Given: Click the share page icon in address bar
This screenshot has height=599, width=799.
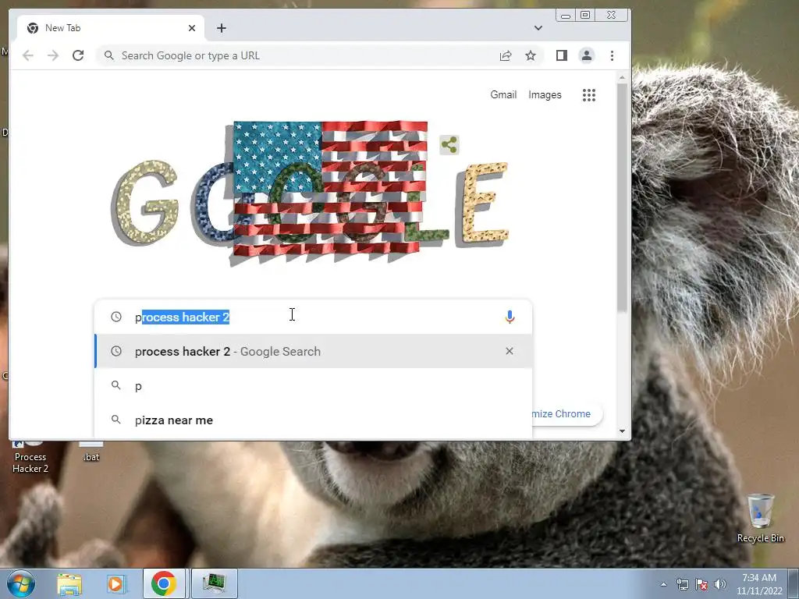Looking at the screenshot, I should (x=506, y=55).
